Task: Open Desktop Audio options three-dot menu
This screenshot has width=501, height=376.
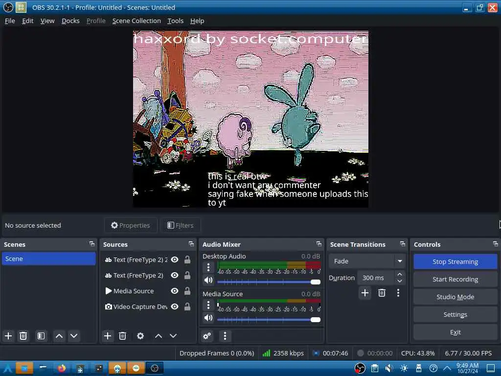Action: (208, 267)
